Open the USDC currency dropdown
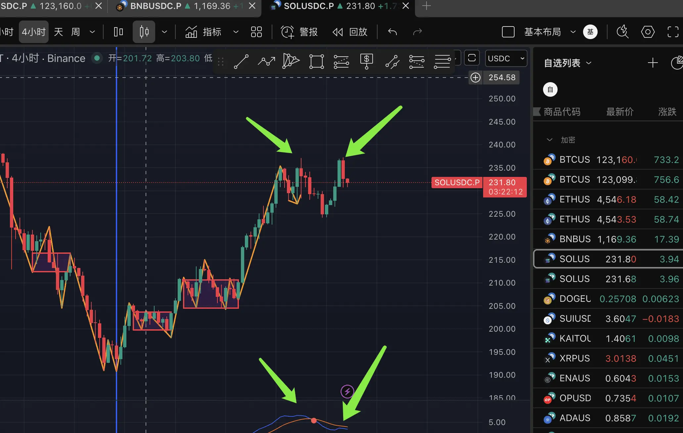The height and width of the screenshot is (433, 683). coord(506,59)
